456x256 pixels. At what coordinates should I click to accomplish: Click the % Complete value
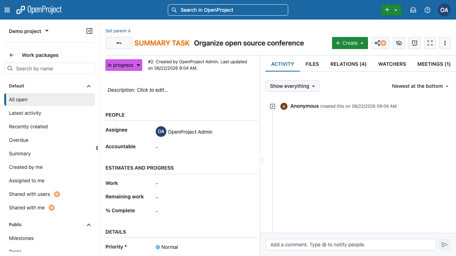coord(157,211)
